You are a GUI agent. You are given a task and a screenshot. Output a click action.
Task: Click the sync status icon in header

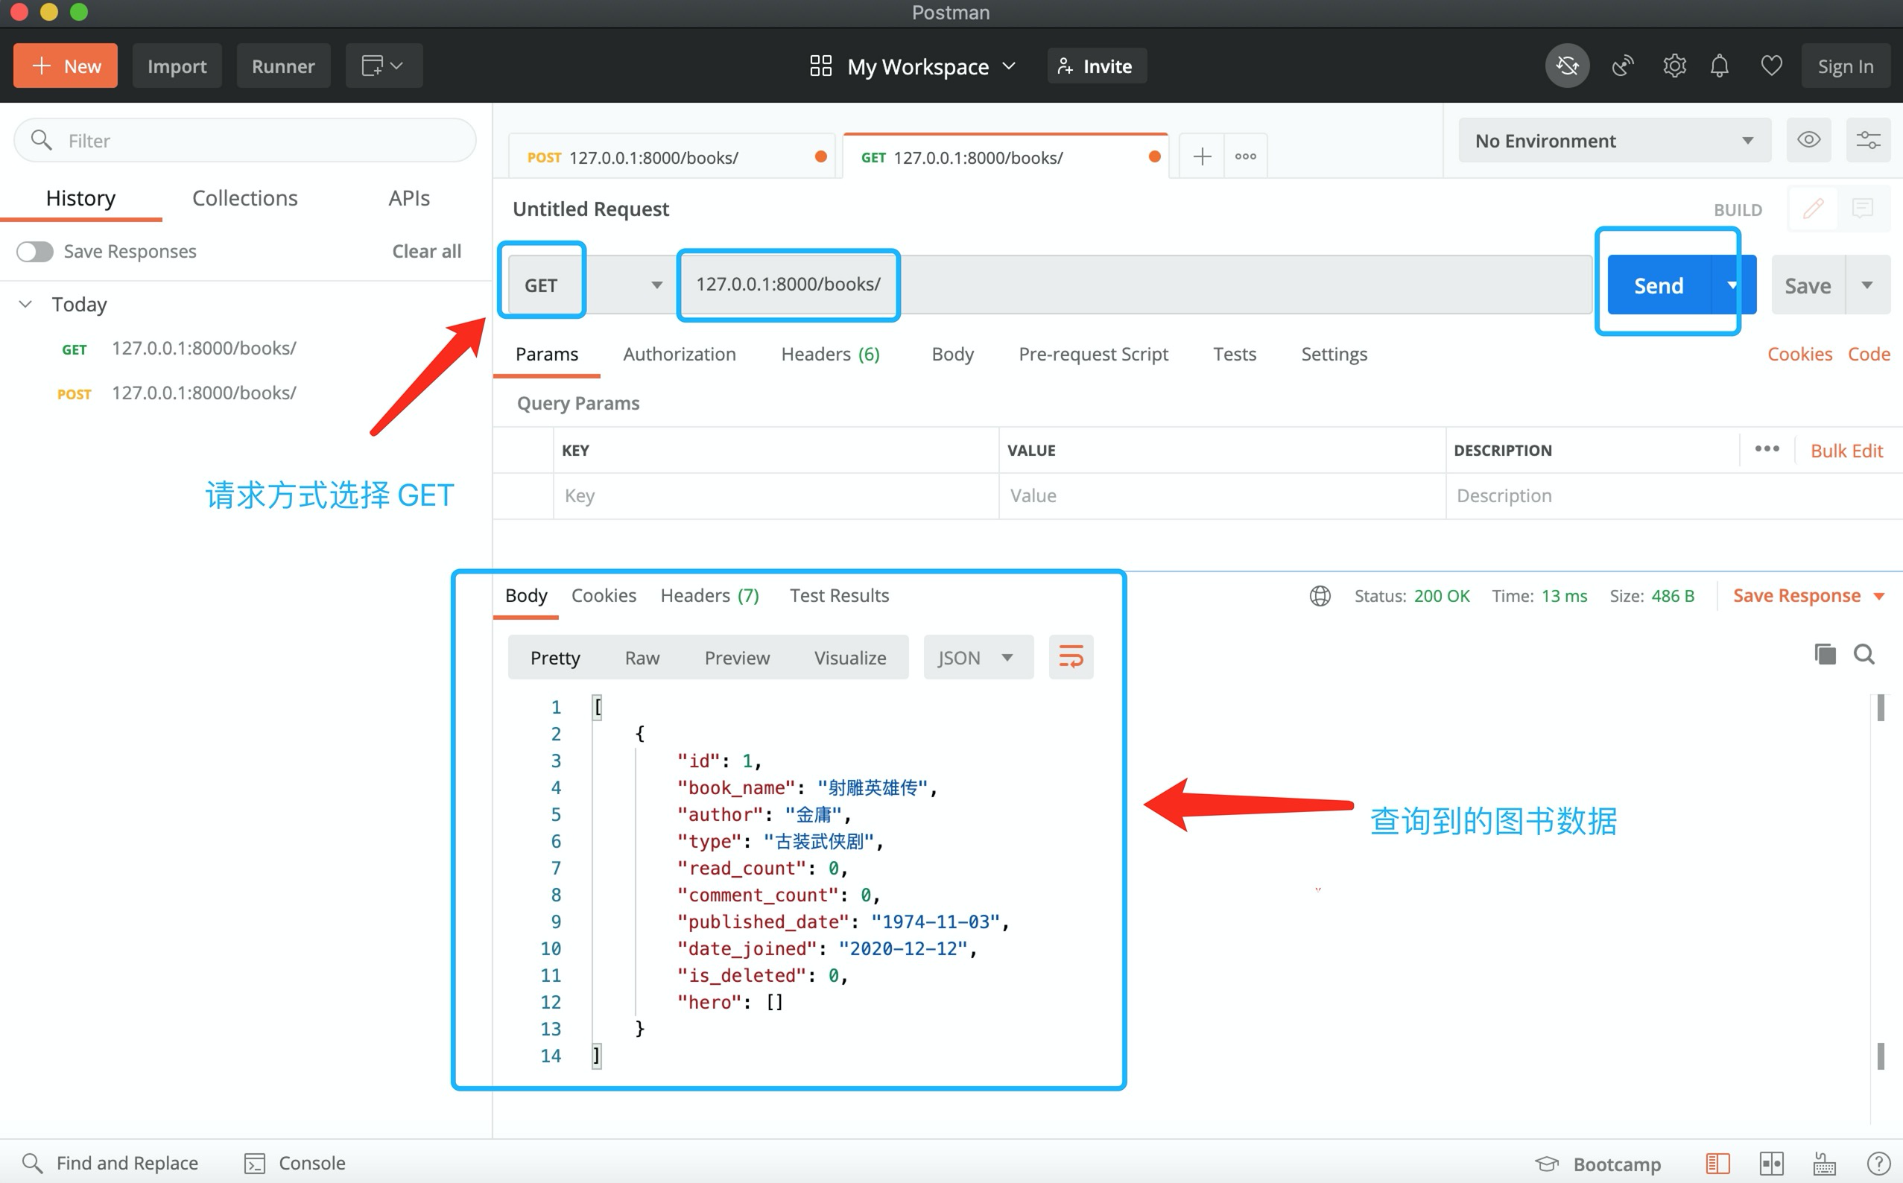pos(1566,66)
